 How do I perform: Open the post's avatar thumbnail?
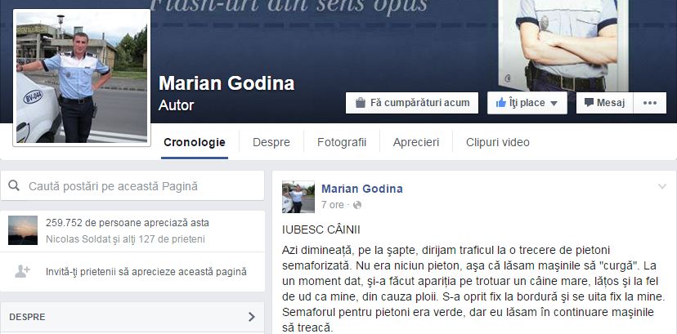298,197
